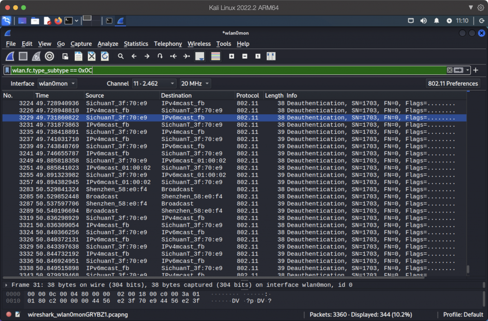Image resolution: width=488 pixels, height=321 pixels.
Task: Edit capture file properties icon
Action: [18, 314]
